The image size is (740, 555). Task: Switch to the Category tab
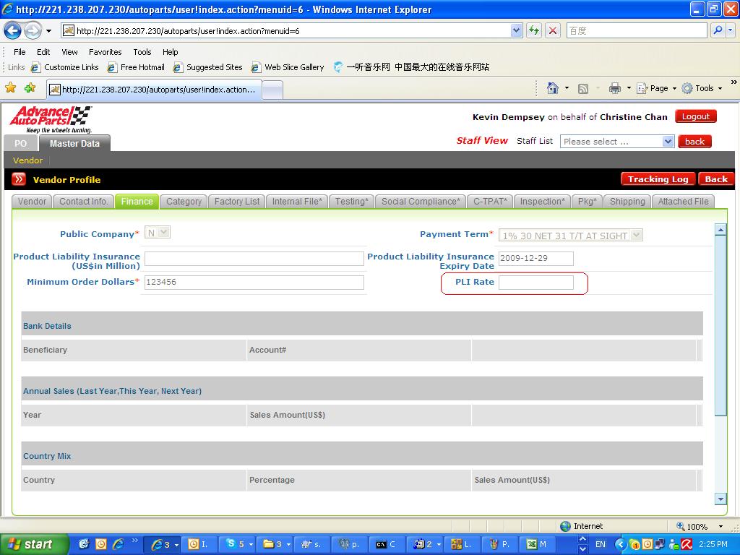[184, 202]
